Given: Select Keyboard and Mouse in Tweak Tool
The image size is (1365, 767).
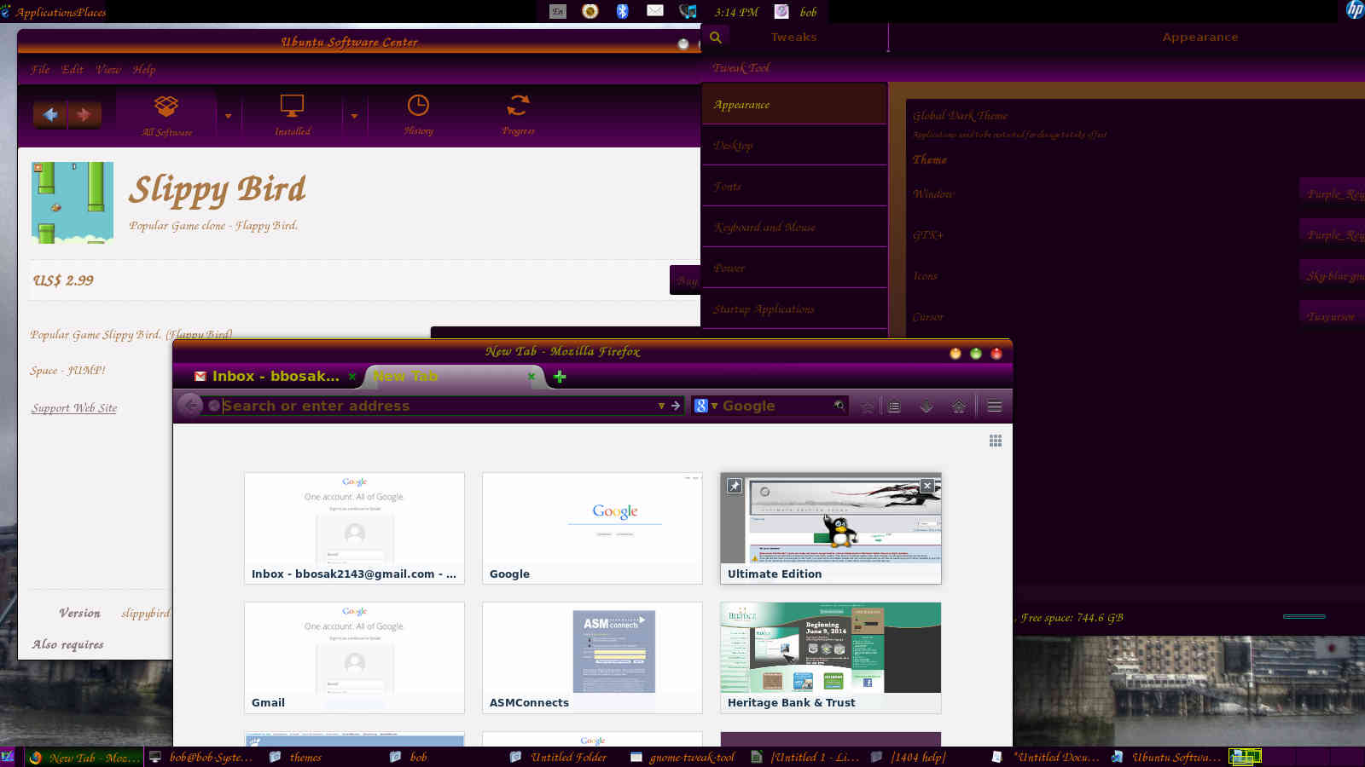Looking at the screenshot, I should coord(794,227).
